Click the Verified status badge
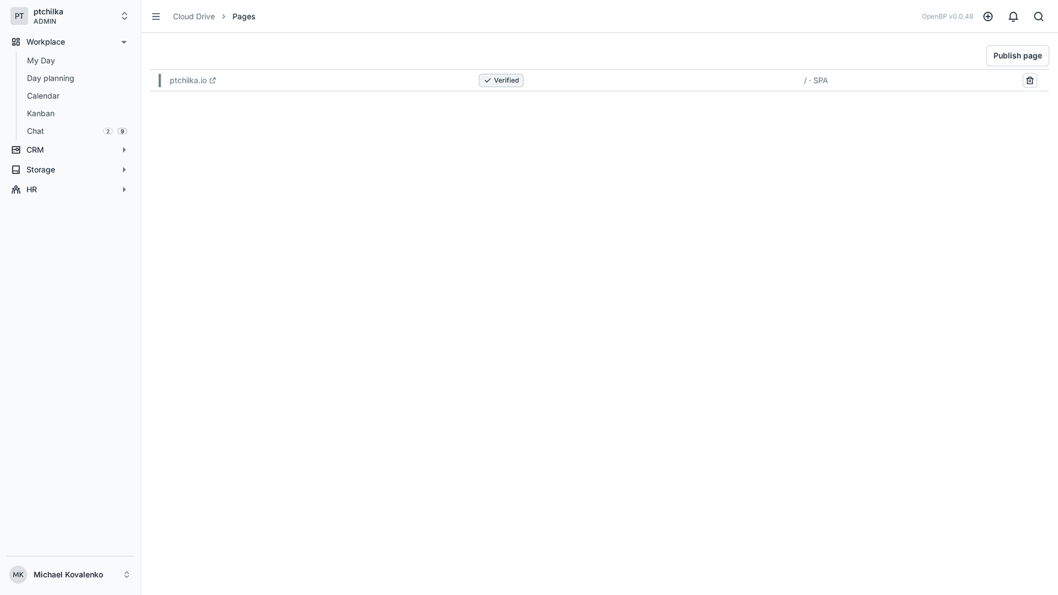The height and width of the screenshot is (595, 1058). click(501, 81)
